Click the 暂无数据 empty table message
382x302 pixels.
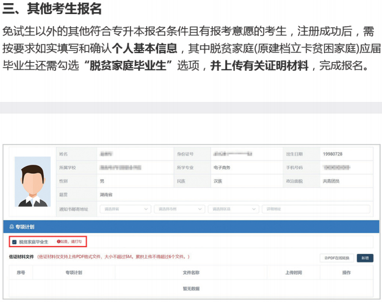pyautogui.click(x=191, y=289)
